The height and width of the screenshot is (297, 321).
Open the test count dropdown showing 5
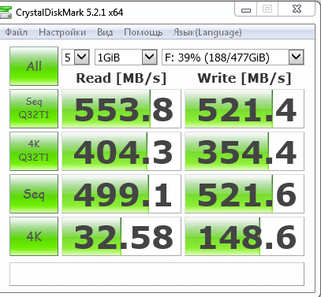point(76,57)
